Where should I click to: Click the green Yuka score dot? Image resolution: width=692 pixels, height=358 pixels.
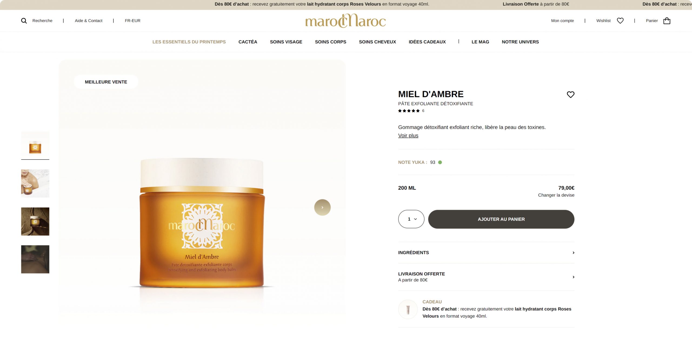440,162
